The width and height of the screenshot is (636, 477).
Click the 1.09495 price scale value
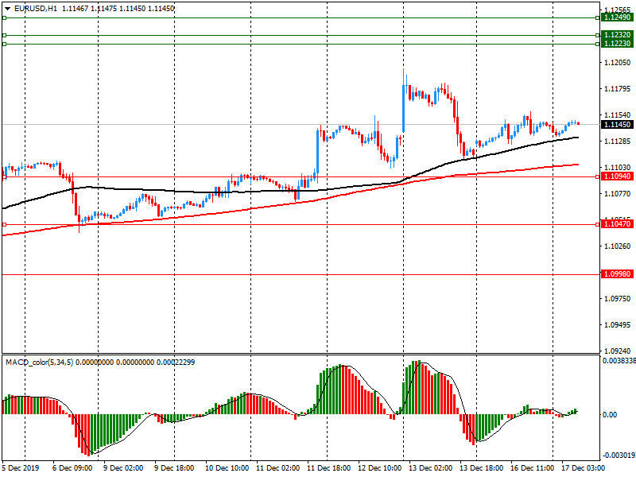point(618,325)
